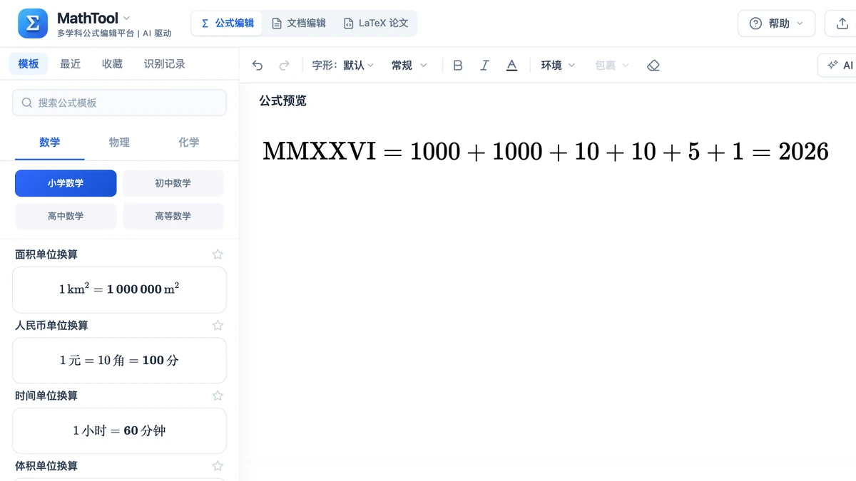The height and width of the screenshot is (481, 856).
Task: Open the 包裹 wrap dropdown
Action: (x=612, y=66)
